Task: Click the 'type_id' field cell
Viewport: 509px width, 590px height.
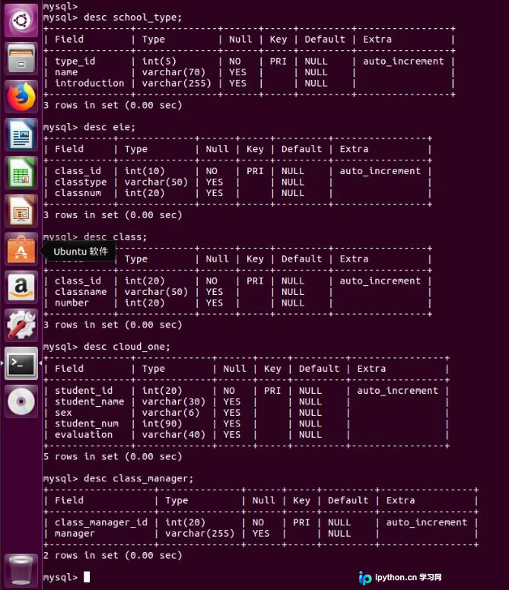Action: point(75,62)
